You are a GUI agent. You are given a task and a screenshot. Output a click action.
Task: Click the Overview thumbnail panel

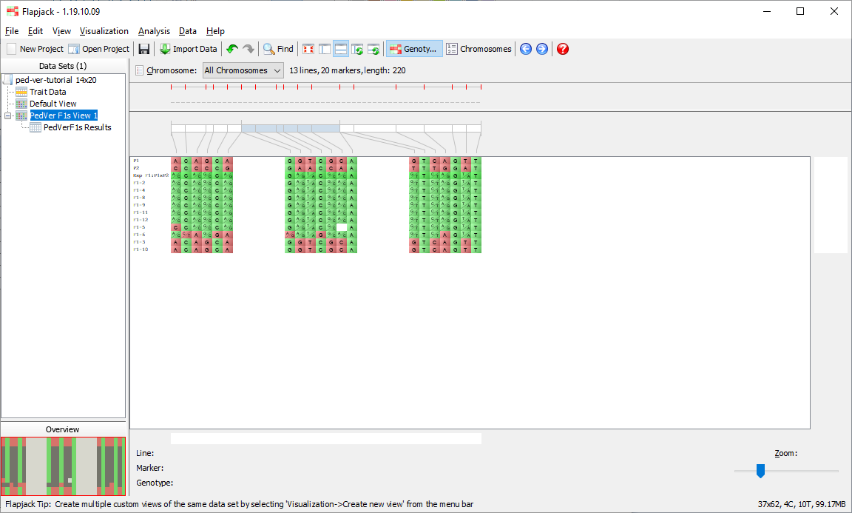tap(63, 466)
